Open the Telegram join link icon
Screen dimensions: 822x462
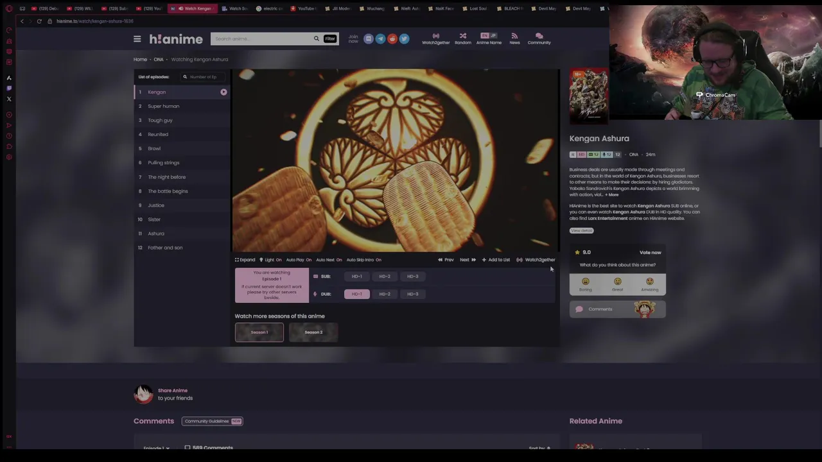coord(380,39)
